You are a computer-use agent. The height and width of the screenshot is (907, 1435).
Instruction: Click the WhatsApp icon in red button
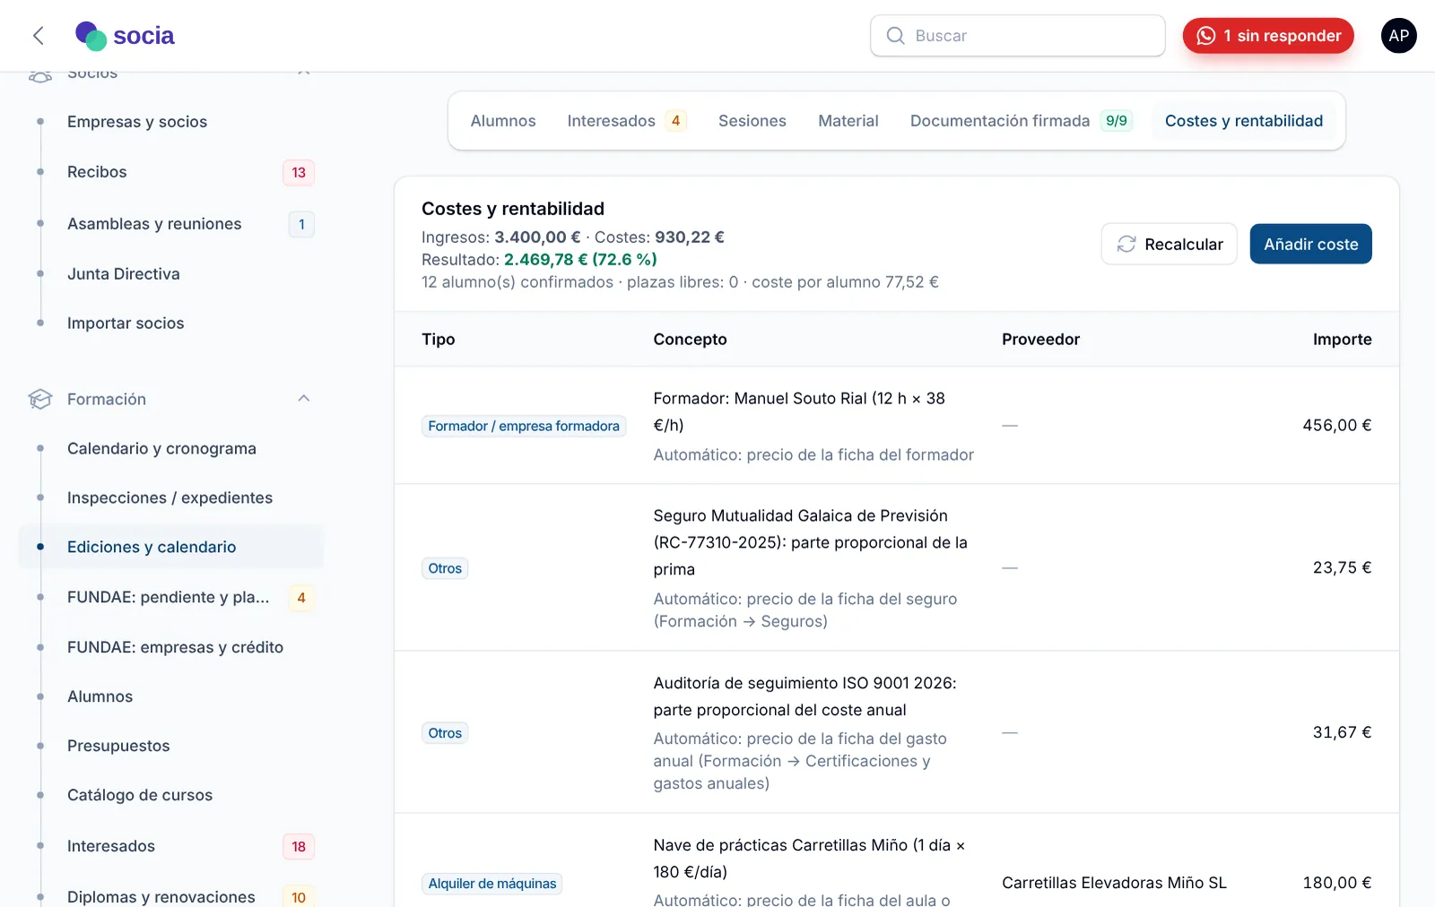(1206, 36)
